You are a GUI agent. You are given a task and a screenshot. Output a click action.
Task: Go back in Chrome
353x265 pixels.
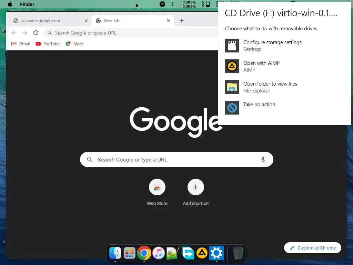(14, 33)
